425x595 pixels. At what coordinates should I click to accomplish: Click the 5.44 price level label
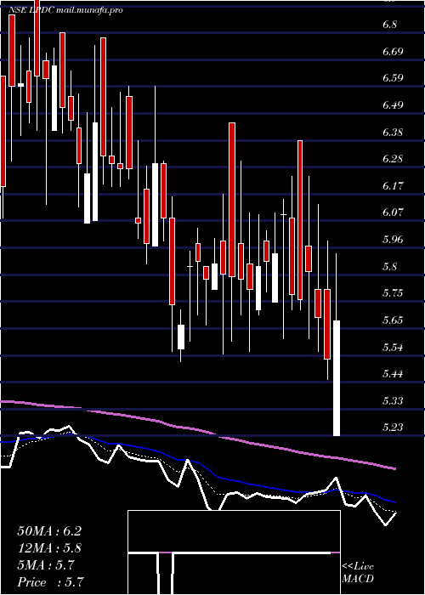click(x=393, y=374)
